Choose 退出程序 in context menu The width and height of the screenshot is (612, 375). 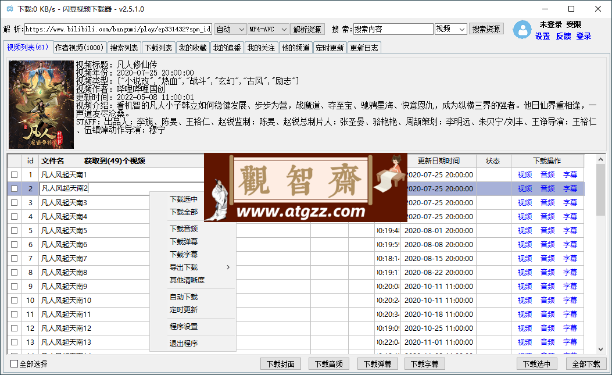click(x=193, y=344)
